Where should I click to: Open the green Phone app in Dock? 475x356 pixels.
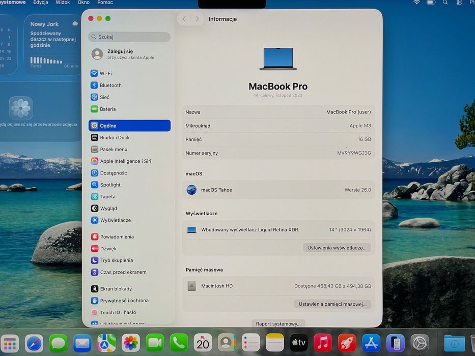tap(179, 344)
